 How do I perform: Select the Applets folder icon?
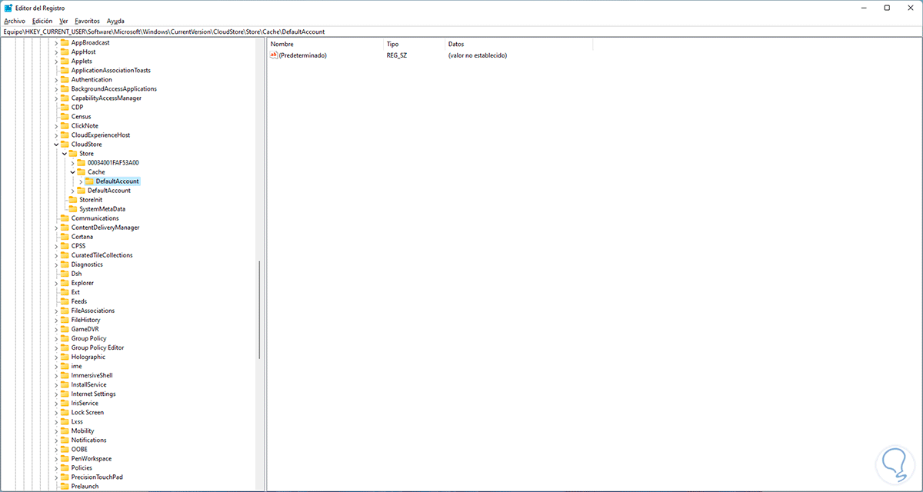(65, 61)
